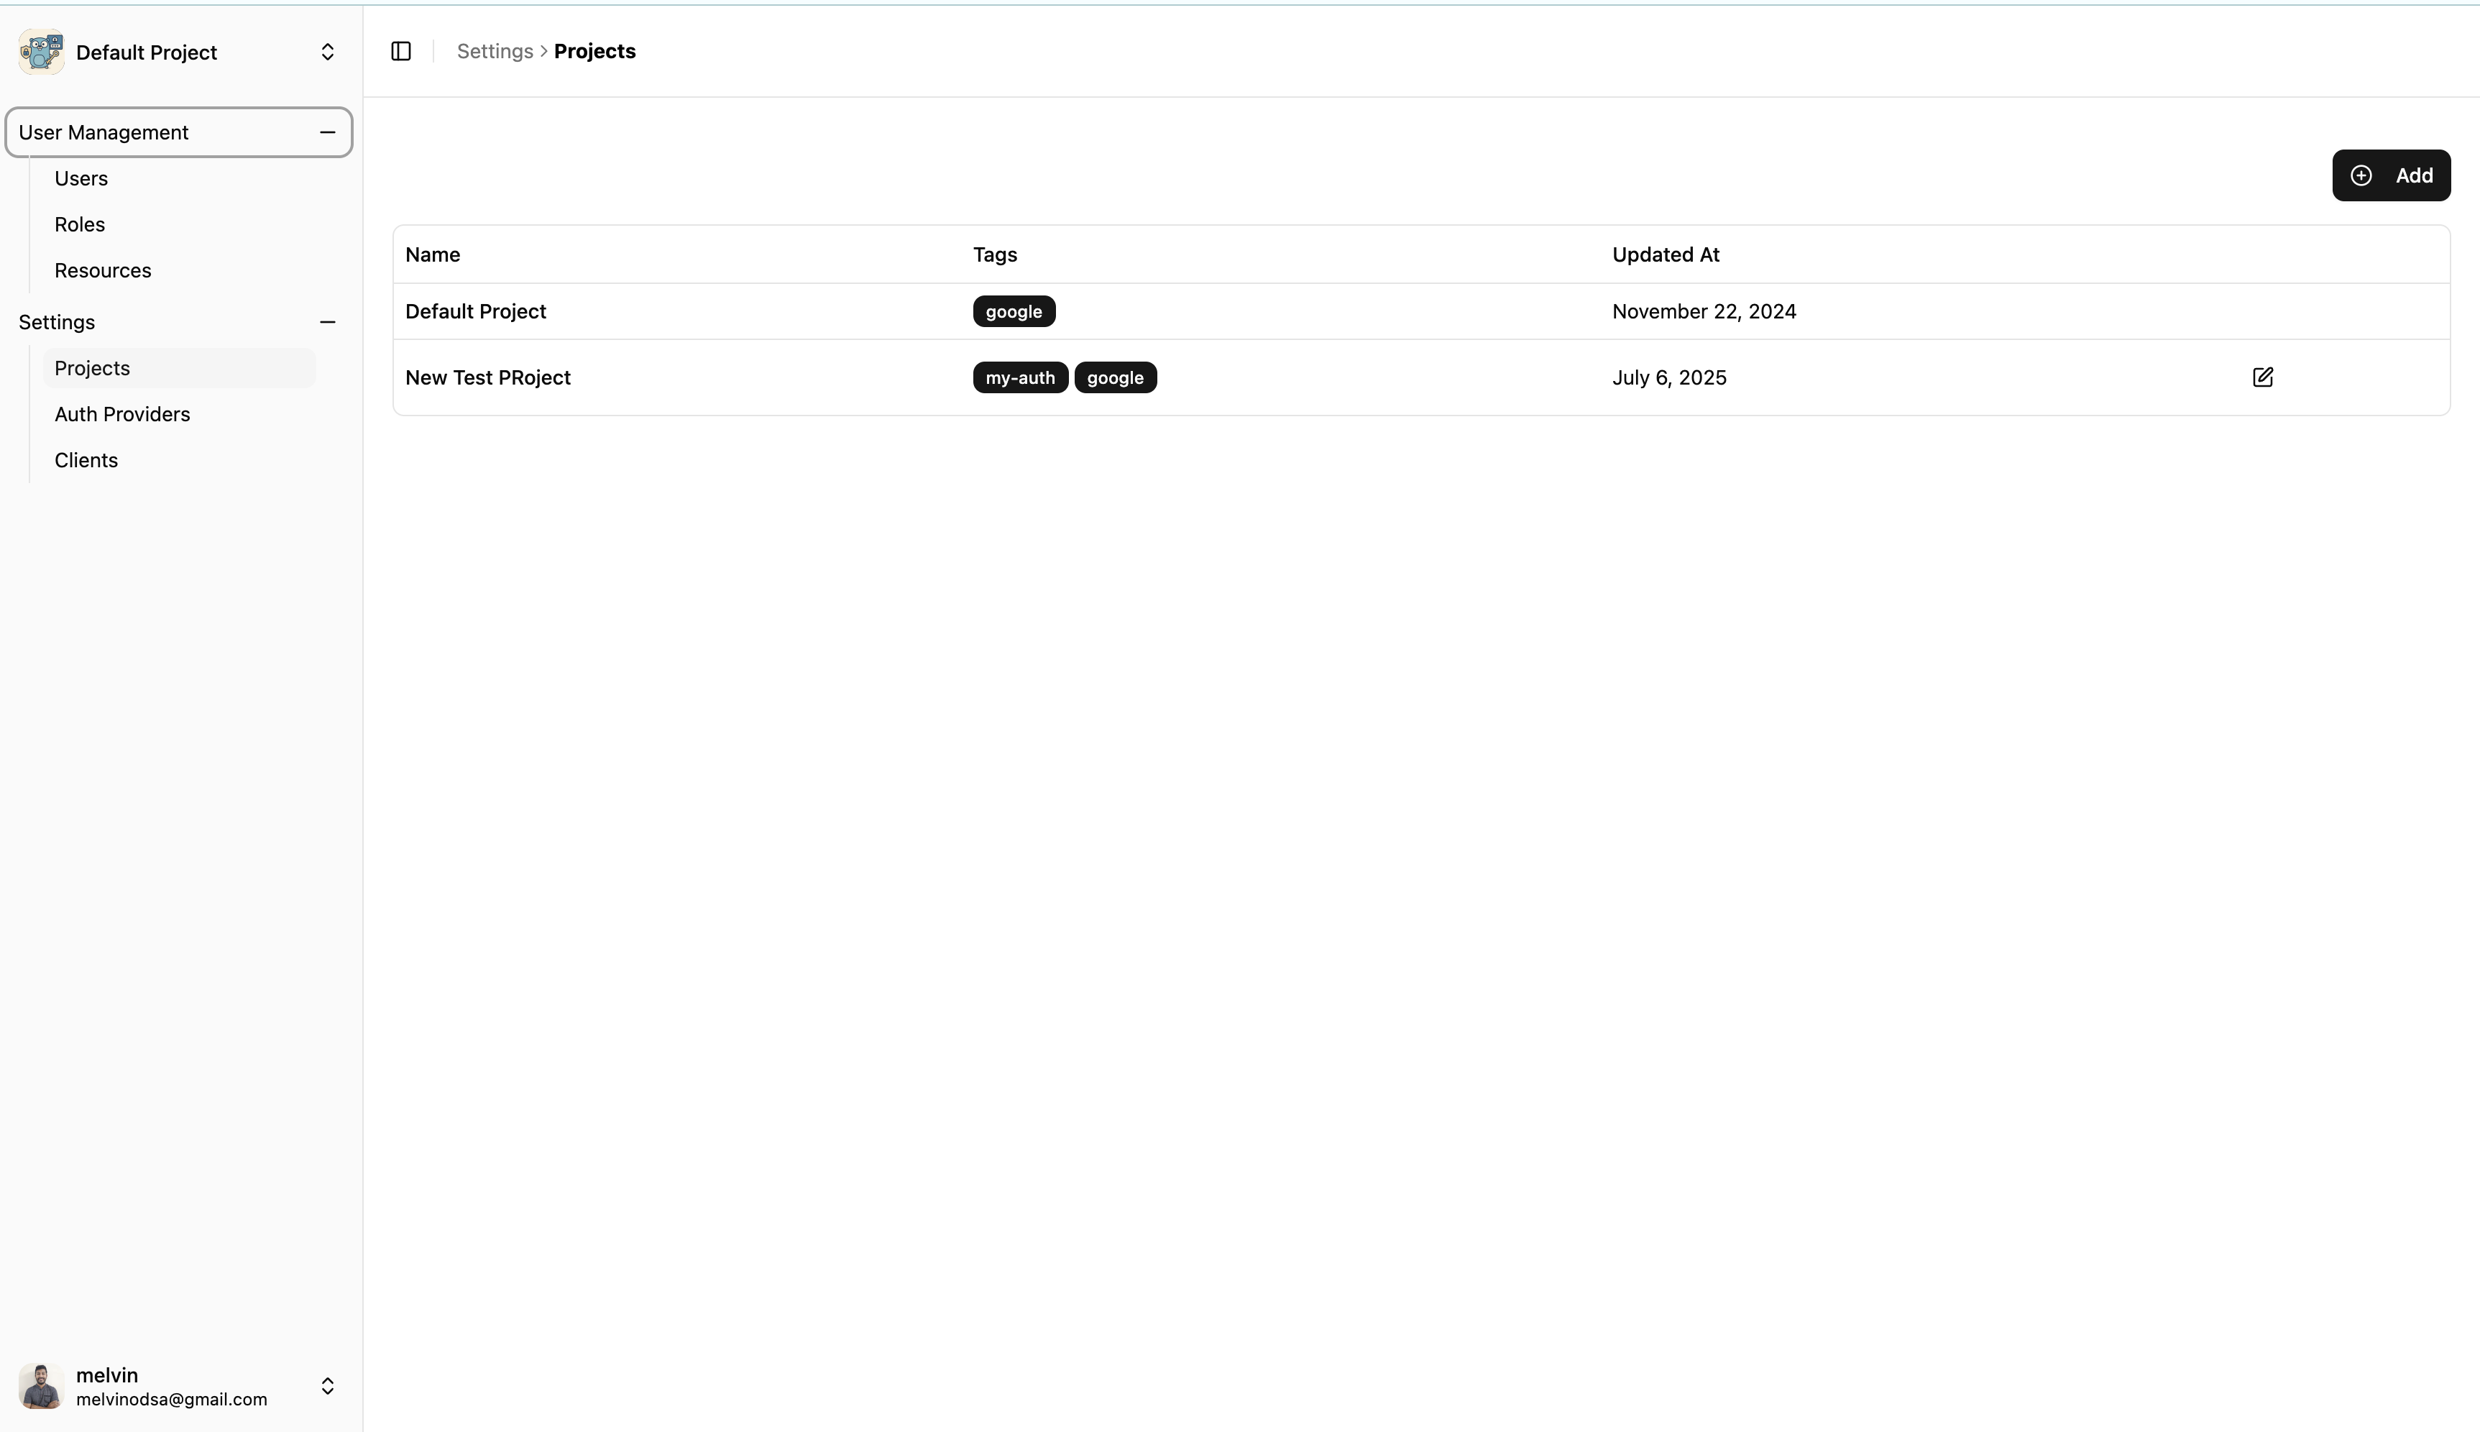Click the Add button

(2391, 174)
